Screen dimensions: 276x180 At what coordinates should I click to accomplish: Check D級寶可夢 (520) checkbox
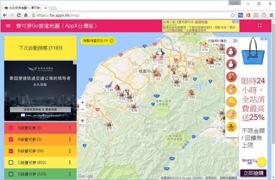pyautogui.click(x=11, y=174)
